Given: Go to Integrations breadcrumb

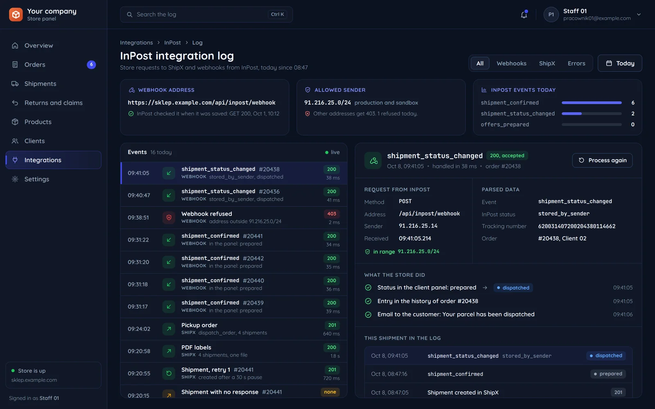Looking at the screenshot, I should tap(136, 43).
